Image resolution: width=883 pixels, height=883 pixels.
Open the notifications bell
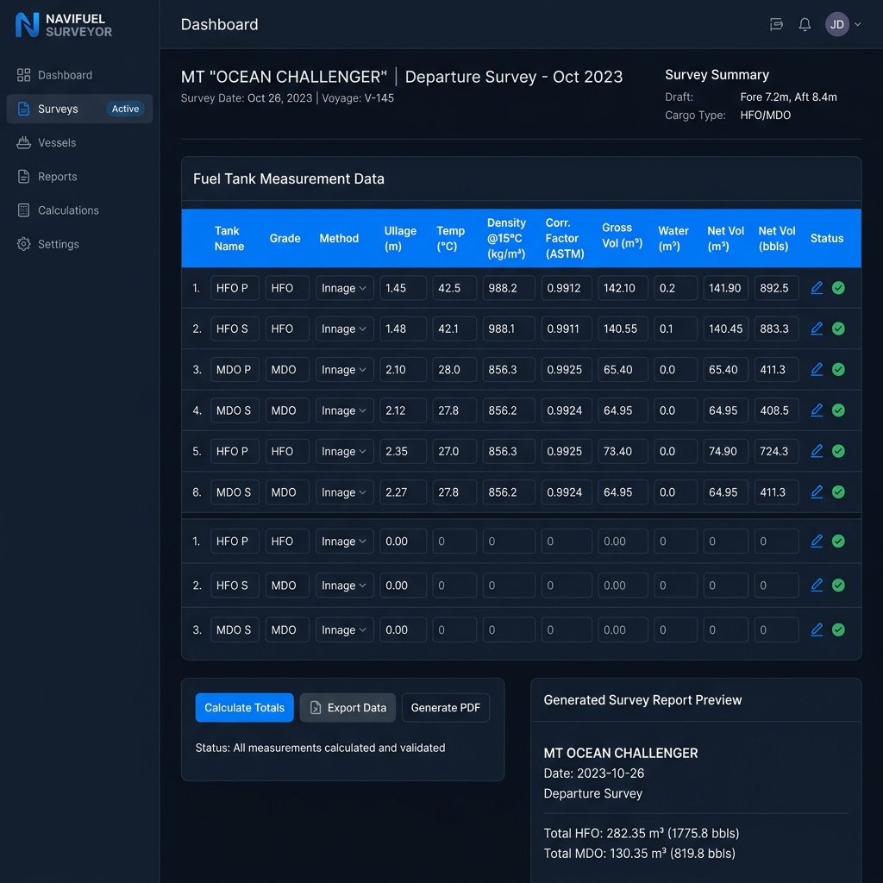(x=805, y=24)
